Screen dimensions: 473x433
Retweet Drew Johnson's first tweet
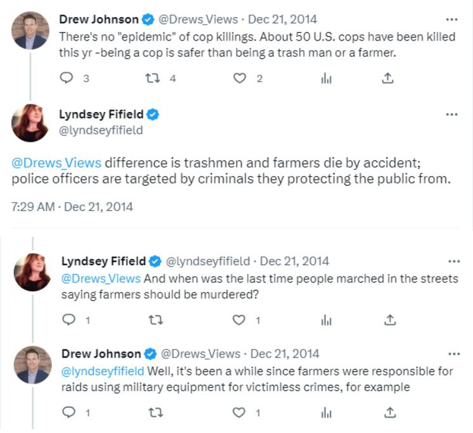[152, 78]
